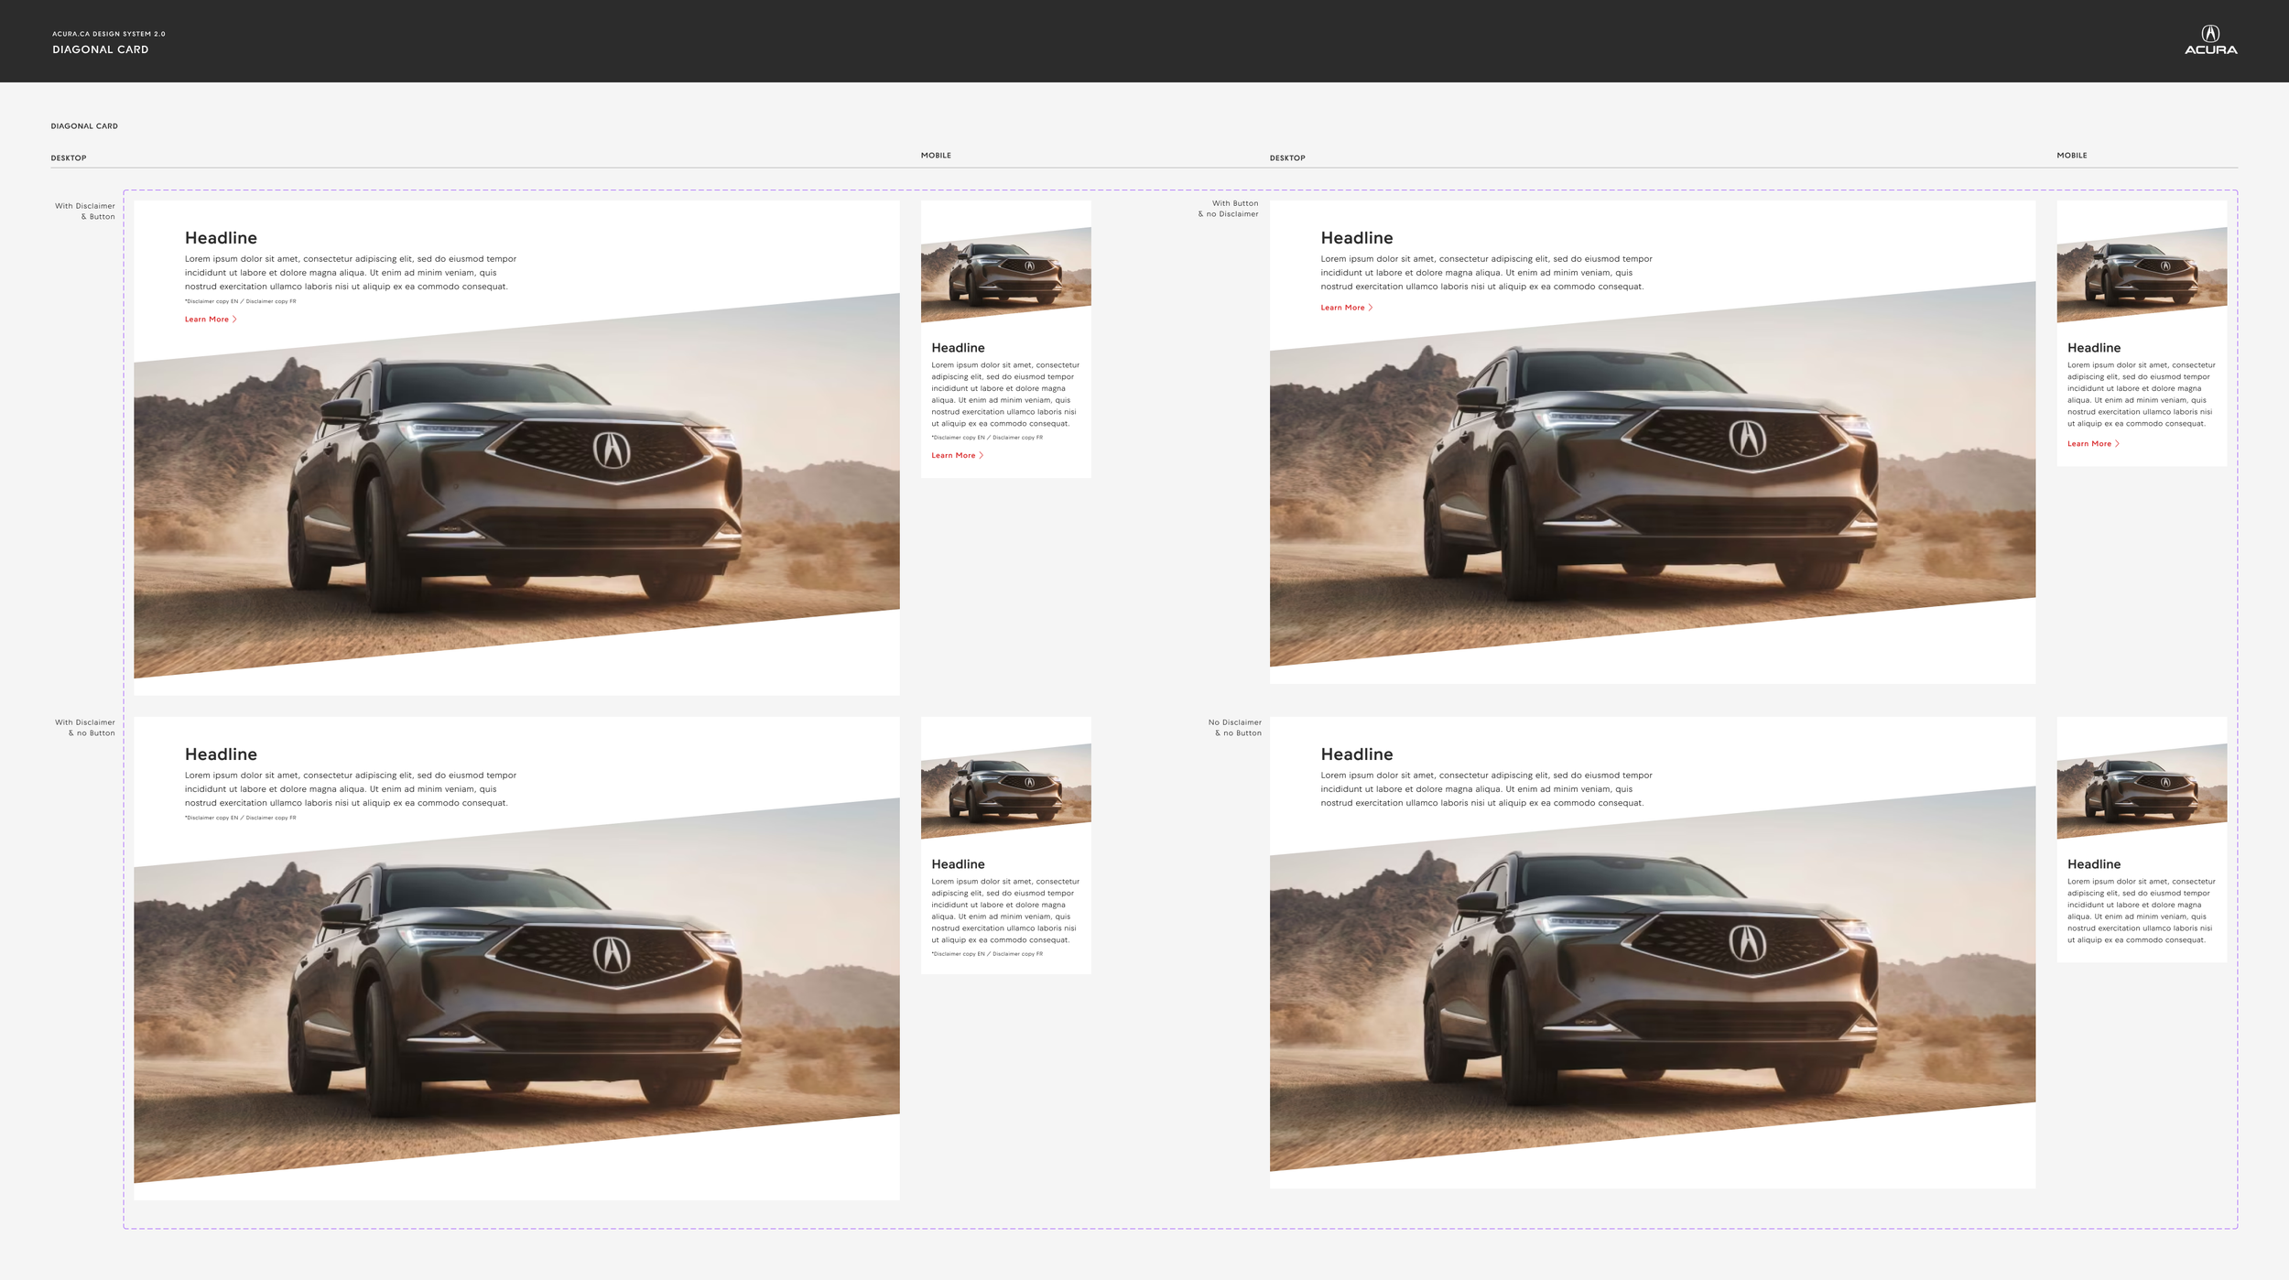
Task: Click Learn More in desktop card With Button & no Disclaimer
Action: point(1346,308)
